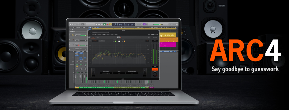The image size is (289, 110).
Task: Toggle the white TARGET curve button
Action: (119, 41)
